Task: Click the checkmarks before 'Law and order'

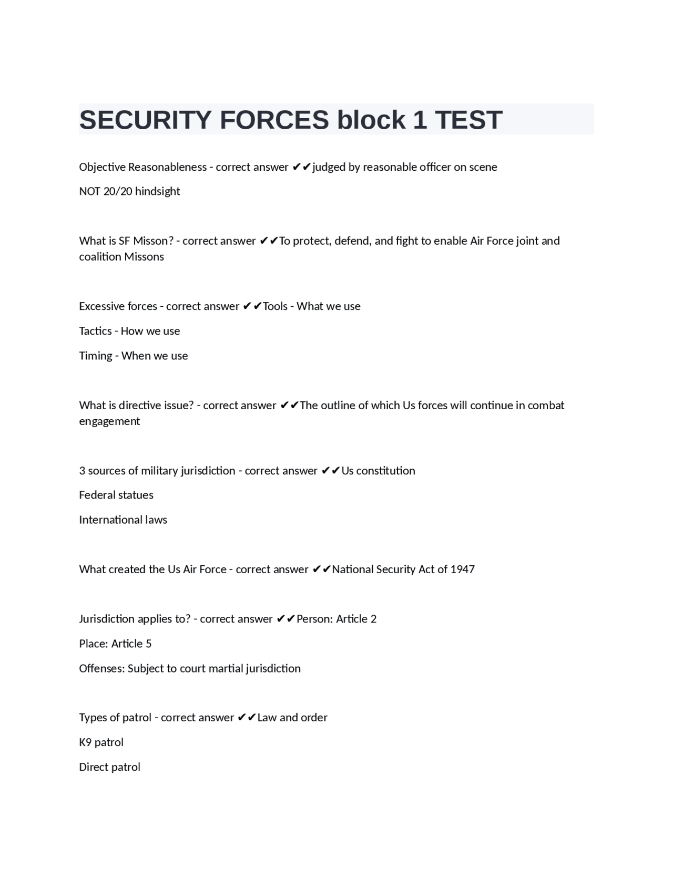Action: (x=247, y=718)
